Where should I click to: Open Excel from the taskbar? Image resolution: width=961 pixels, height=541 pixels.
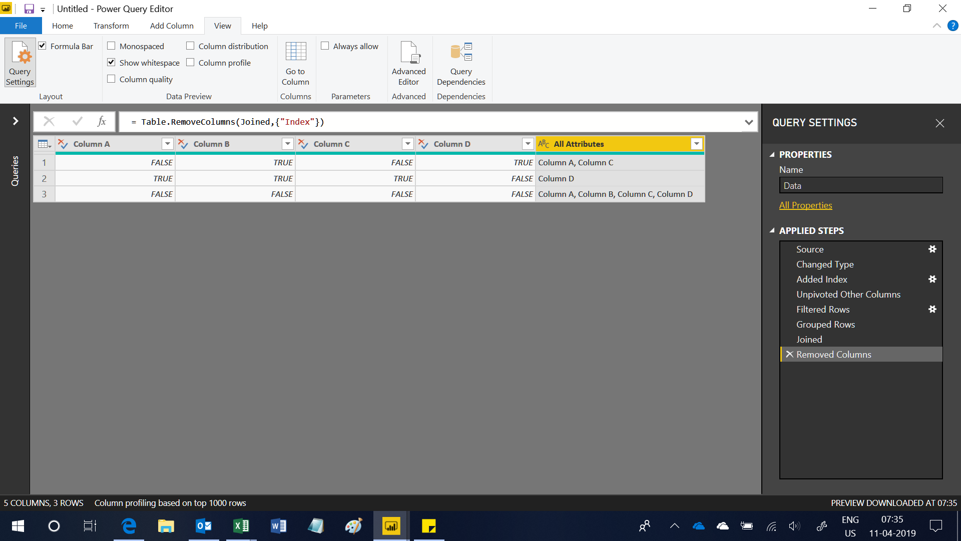pyautogui.click(x=241, y=526)
